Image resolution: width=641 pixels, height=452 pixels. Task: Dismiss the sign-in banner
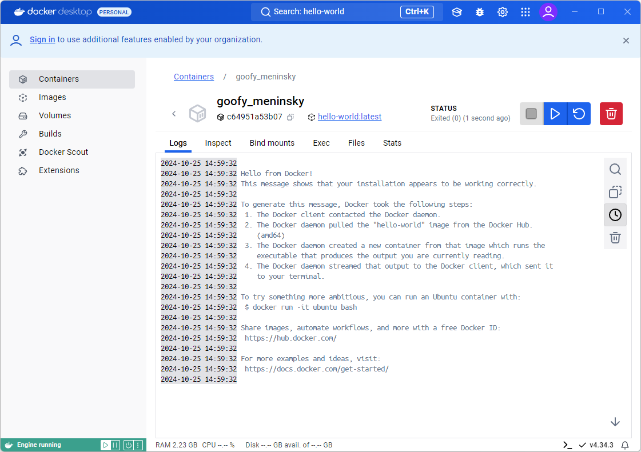click(626, 41)
